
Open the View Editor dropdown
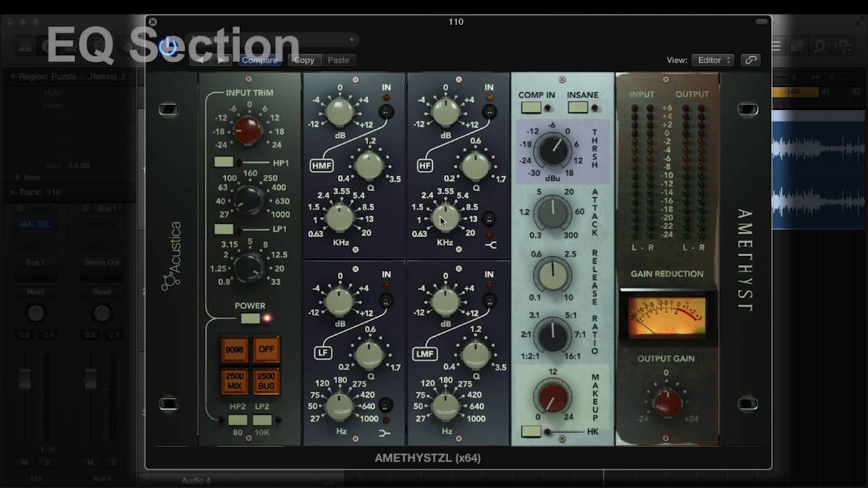pos(713,60)
